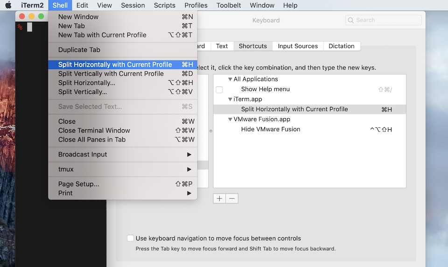Screen dimensions: 448x267
Task: Toggle keyboard navigation focus checkbox
Action: point(131,238)
